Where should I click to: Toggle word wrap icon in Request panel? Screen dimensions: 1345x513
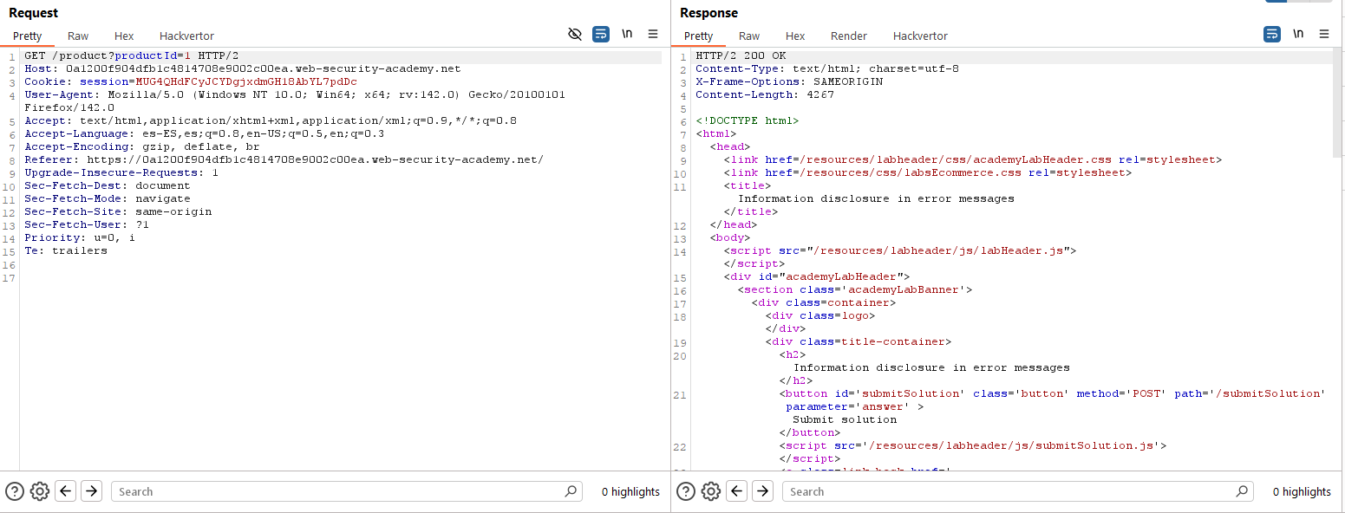(x=601, y=35)
